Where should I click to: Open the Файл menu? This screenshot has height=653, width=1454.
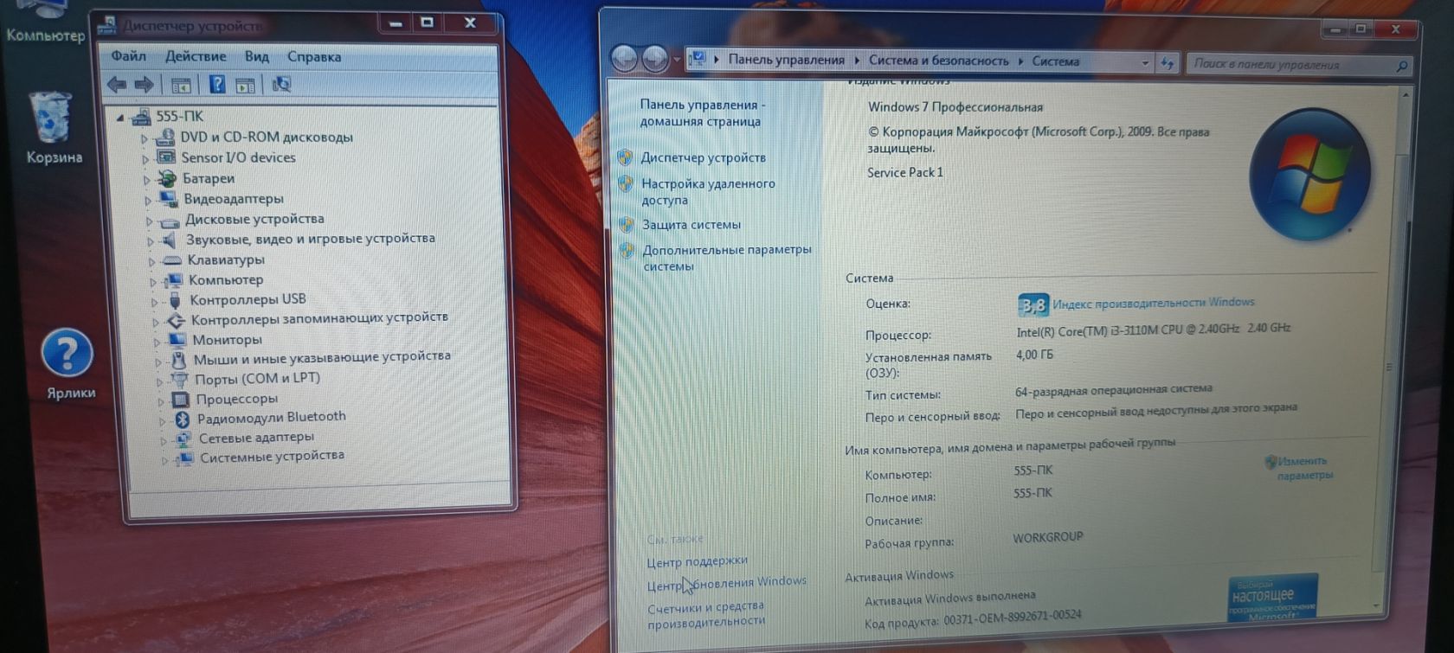click(x=128, y=56)
